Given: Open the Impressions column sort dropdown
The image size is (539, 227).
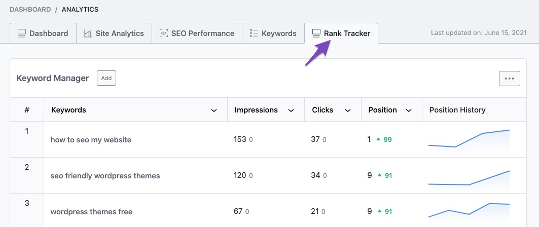Looking at the screenshot, I should coord(291,110).
